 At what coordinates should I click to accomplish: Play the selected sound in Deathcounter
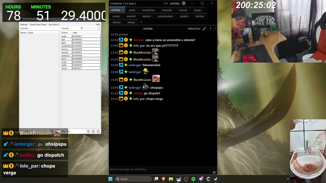coord(98,131)
